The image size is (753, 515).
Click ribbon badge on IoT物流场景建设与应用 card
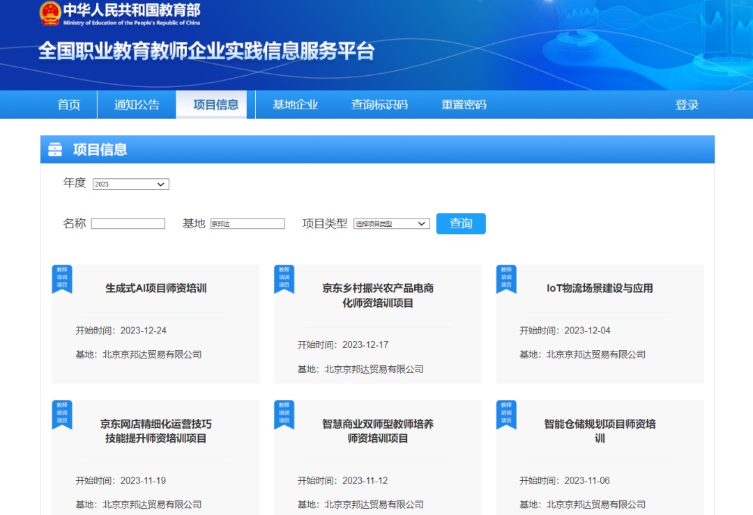point(506,278)
